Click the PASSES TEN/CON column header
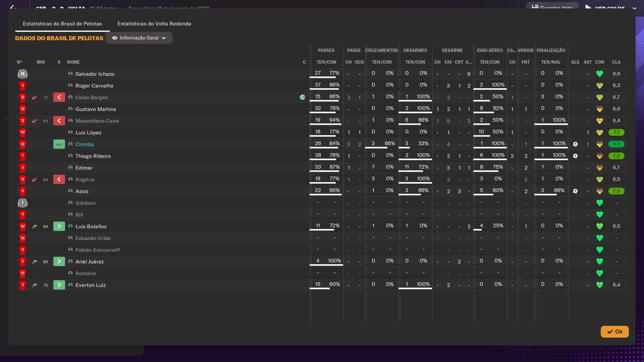The width and height of the screenshot is (644, 362). pos(326,62)
